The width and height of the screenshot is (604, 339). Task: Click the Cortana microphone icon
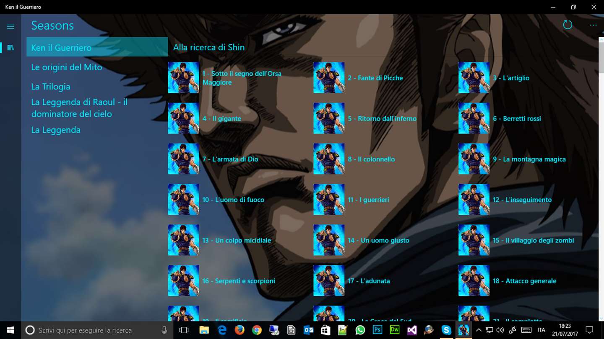pyautogui.click(x=164, y=330)
